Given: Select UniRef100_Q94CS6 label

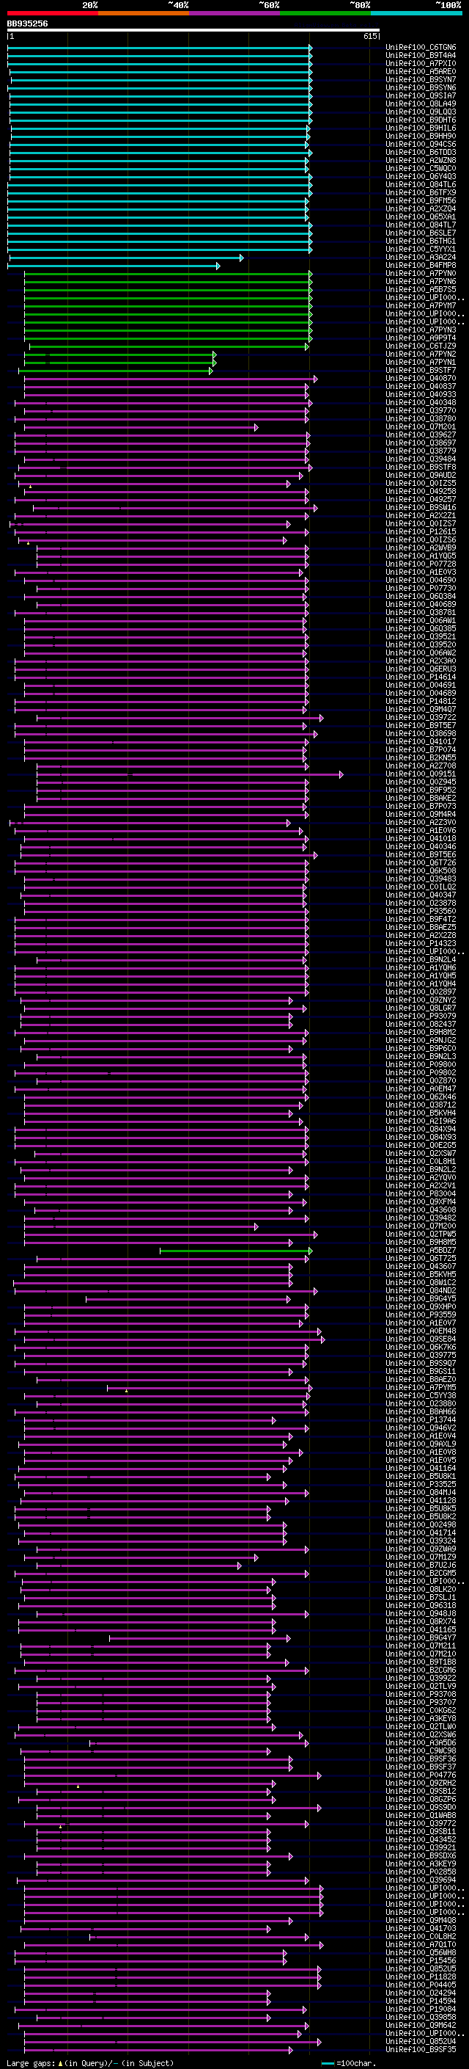Looking at the screenshot, I should point(421,144).
